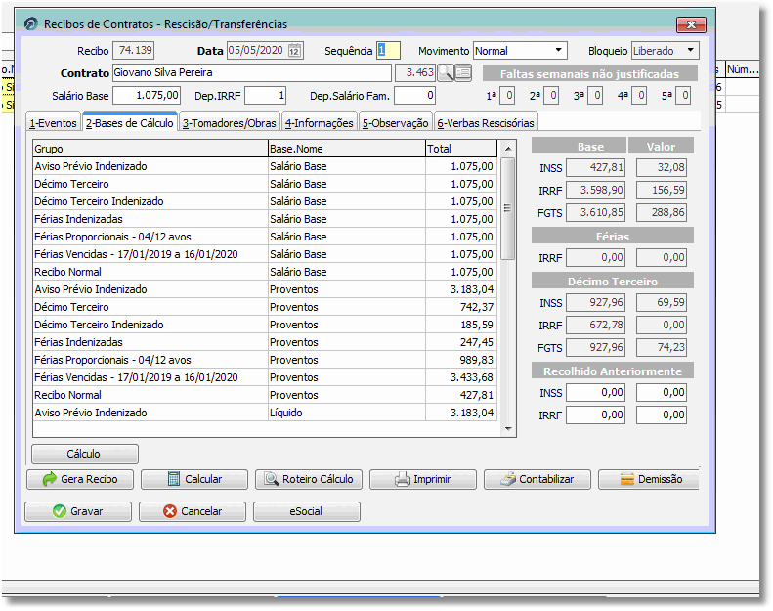
Task: Open the calendar picker beside Data field
Action: click(294, 51)
